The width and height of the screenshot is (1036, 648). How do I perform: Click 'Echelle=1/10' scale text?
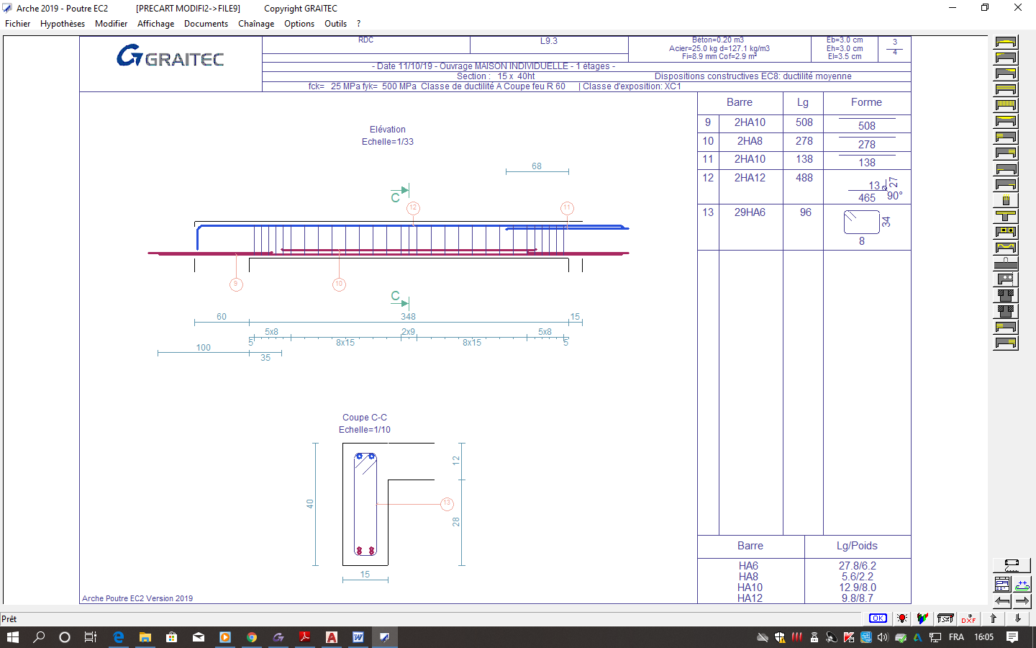tap(365, 430)
